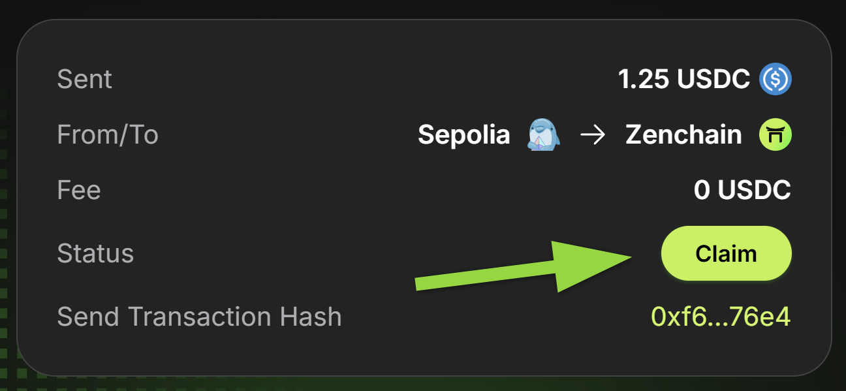This screenshot has height=391, width=846.
Task: Click the Sepolia source network name
Action: pos(464,135)
